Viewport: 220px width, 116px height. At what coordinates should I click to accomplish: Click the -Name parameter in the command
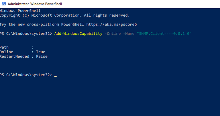[x=129, y=34]
